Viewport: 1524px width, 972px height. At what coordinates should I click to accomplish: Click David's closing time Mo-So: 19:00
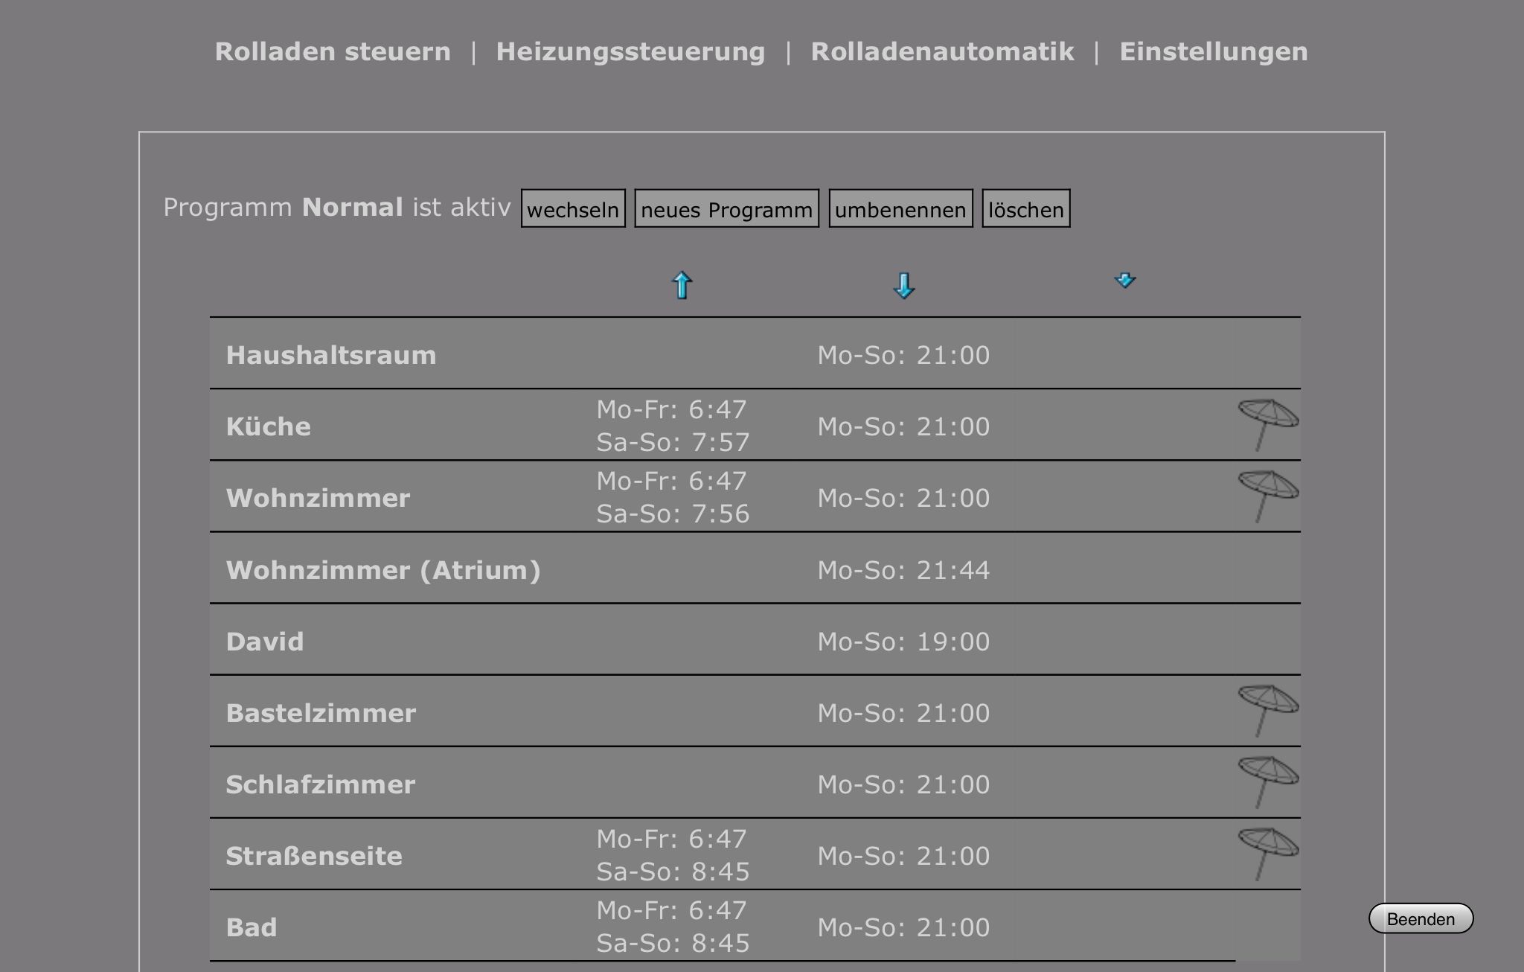click(x=903, y=642)
